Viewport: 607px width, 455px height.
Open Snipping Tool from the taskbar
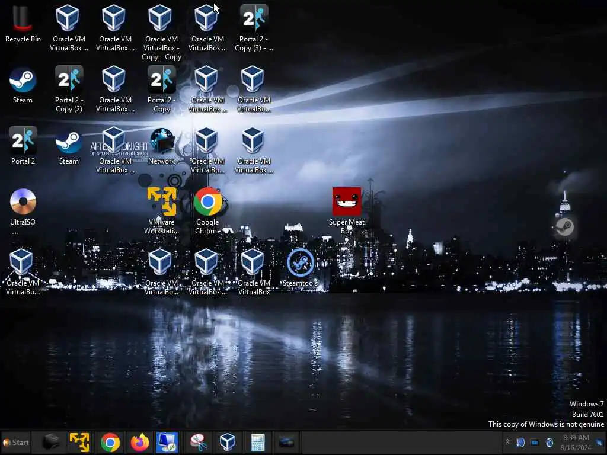click(x=199, y=442)
